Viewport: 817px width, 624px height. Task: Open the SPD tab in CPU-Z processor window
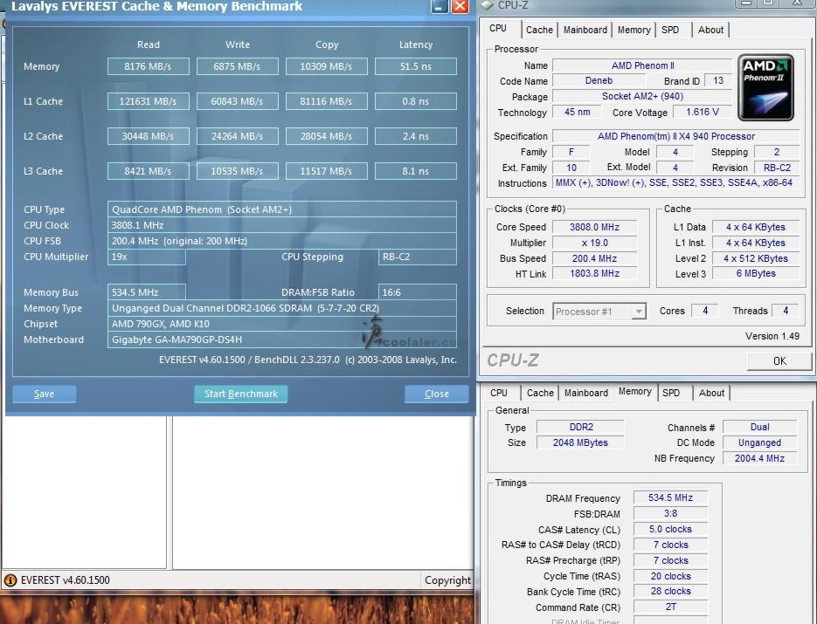pyautogui.click(x=670, y=30)
